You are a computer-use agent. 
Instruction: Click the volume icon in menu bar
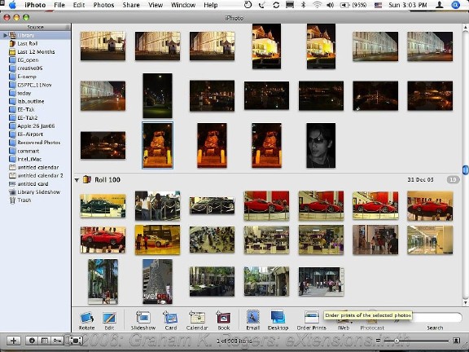[331, 5]
